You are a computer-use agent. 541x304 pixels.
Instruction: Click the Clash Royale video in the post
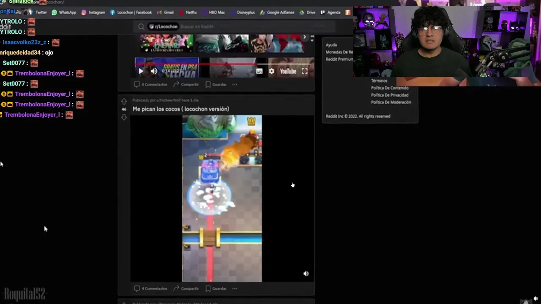tap(222, 198)
